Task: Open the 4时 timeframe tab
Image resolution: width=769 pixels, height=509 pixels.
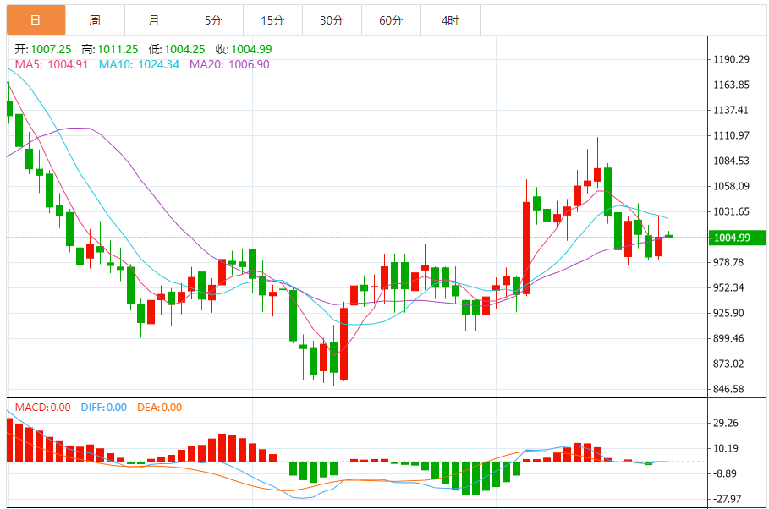Action: coord(450,20)
